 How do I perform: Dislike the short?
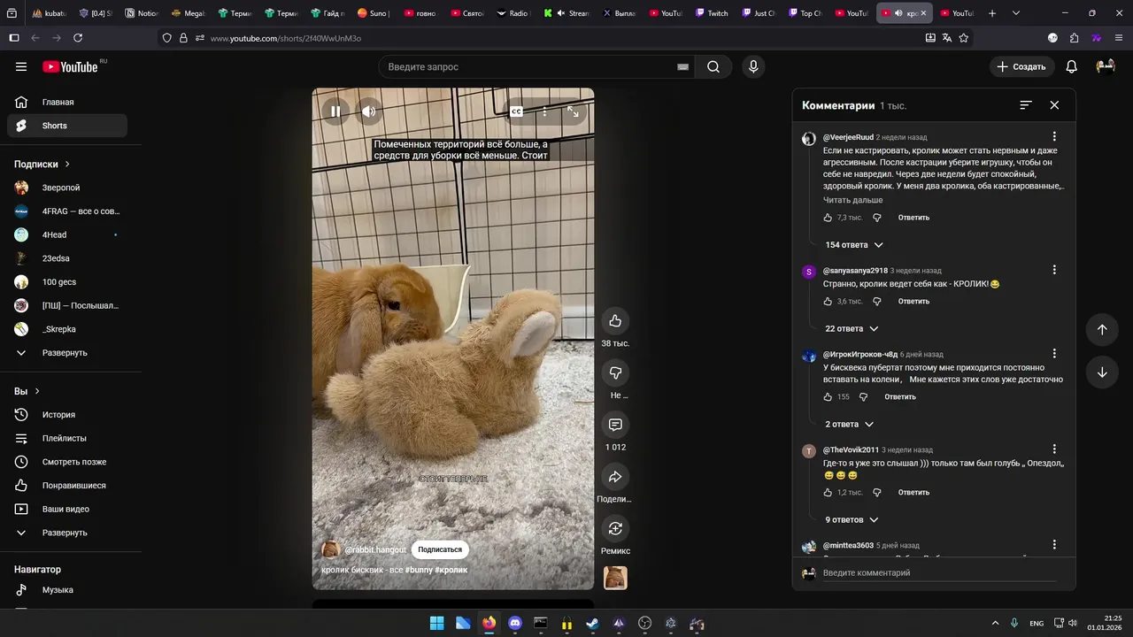[615, 372]
